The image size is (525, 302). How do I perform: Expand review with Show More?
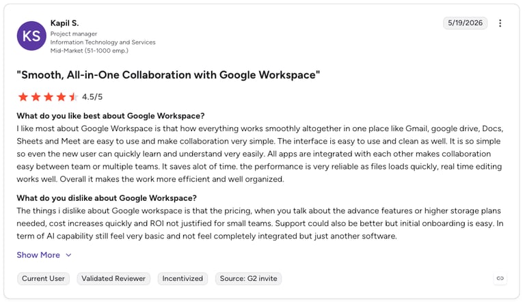[44, 255]
